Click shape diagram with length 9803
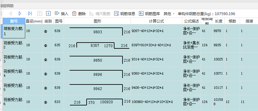This screenshot has height=111, width=258. pyautogui.click(x=97, y=31)
